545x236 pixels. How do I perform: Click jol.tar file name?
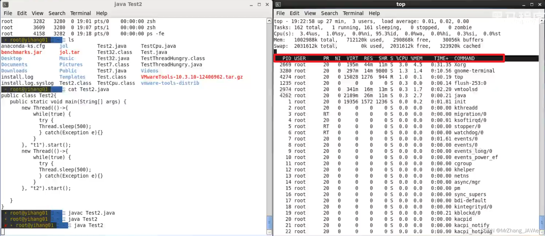point(69,52)
